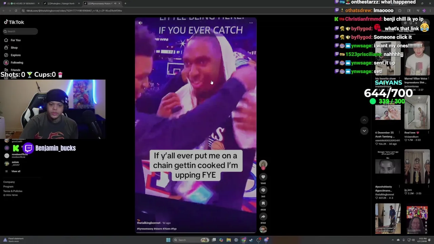The width and height of the screenshot is (434, 244).
Task: Open the Windows Start menu
Action: tap(168, 240)
